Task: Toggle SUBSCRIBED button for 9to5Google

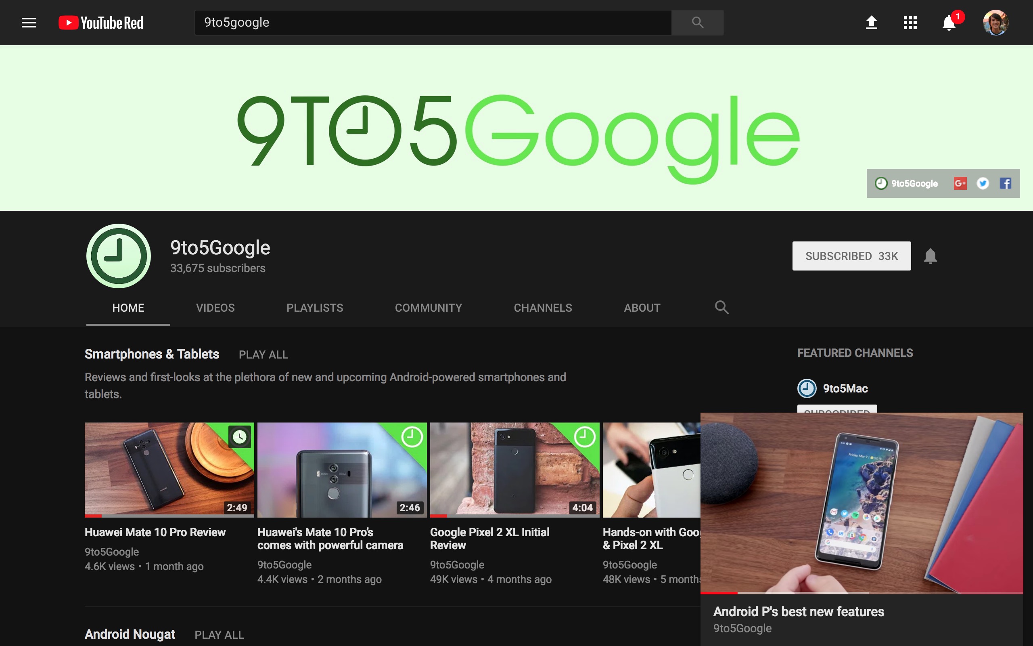Action: pyautogui.click(x=851, y=255)
